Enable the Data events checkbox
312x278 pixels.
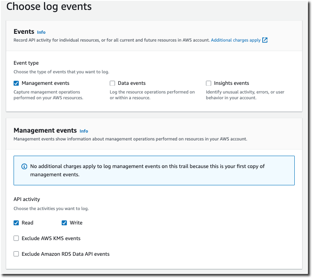(112, 83)
